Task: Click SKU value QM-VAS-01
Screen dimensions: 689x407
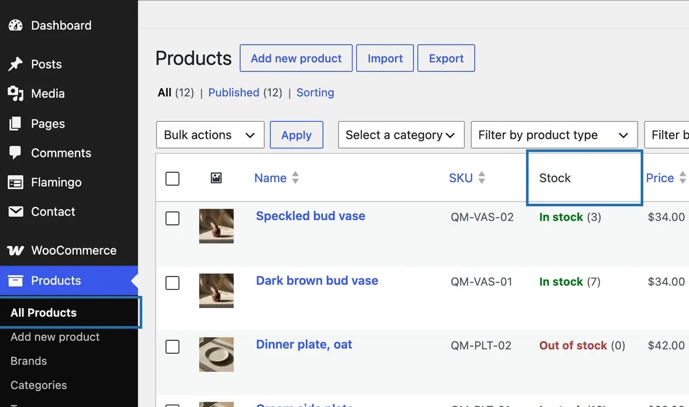Action: [x=482, y=282]
